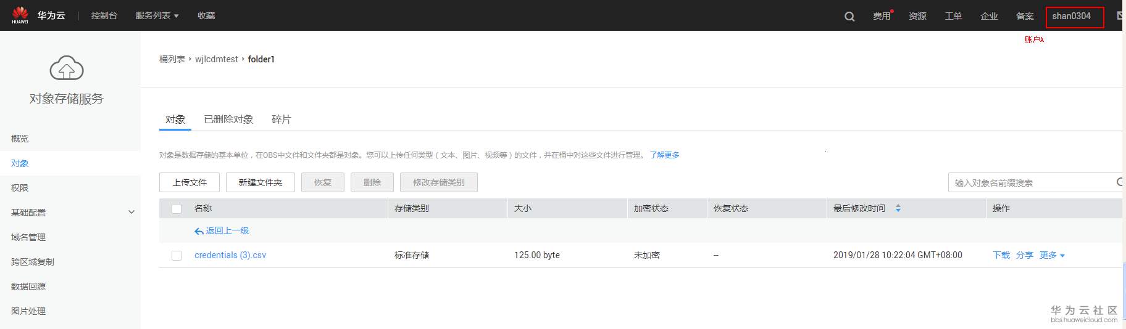Click the Huawei Cloud logo
Screen dimensions: 1126x329
tap(20, 15)
